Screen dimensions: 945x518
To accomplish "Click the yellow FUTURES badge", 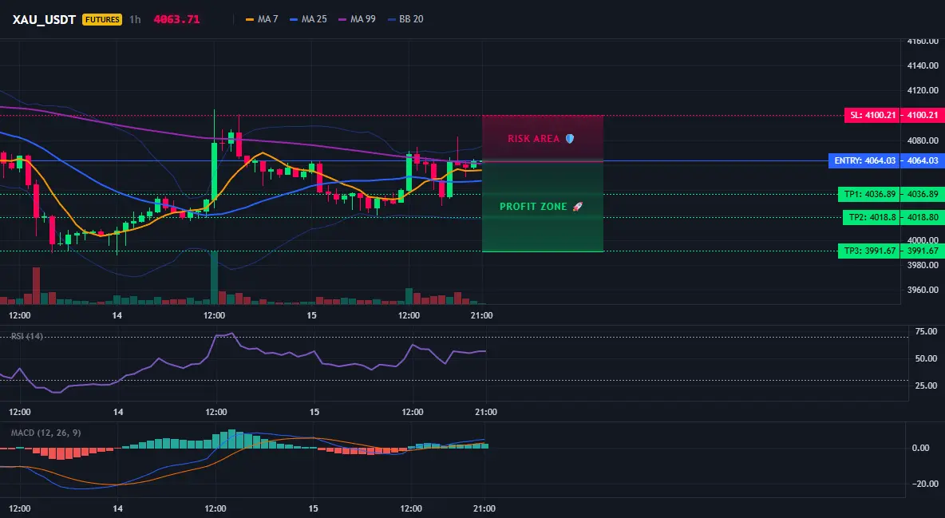I will [x=102, y=19].
